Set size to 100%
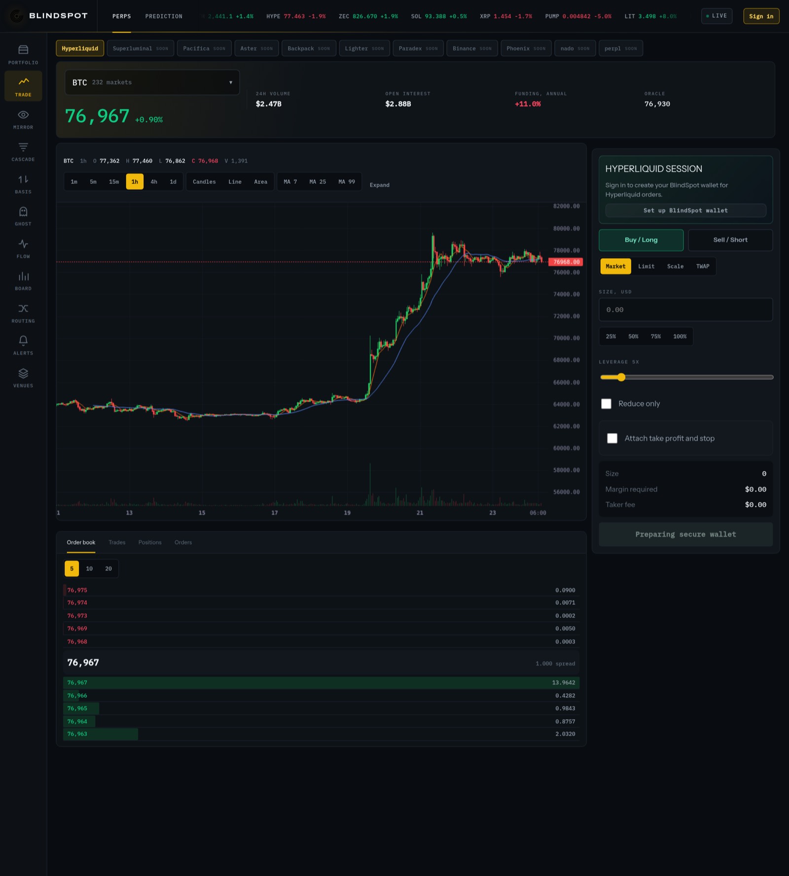The image size is (789, 876). point(680,336)
